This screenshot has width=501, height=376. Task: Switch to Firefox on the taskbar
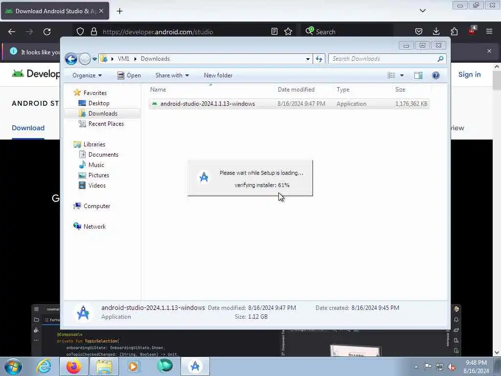(74, 366)
